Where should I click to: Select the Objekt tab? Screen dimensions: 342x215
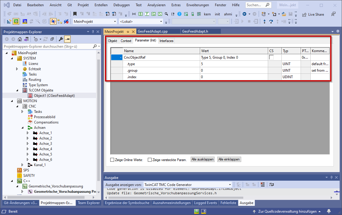coord(113,41)
